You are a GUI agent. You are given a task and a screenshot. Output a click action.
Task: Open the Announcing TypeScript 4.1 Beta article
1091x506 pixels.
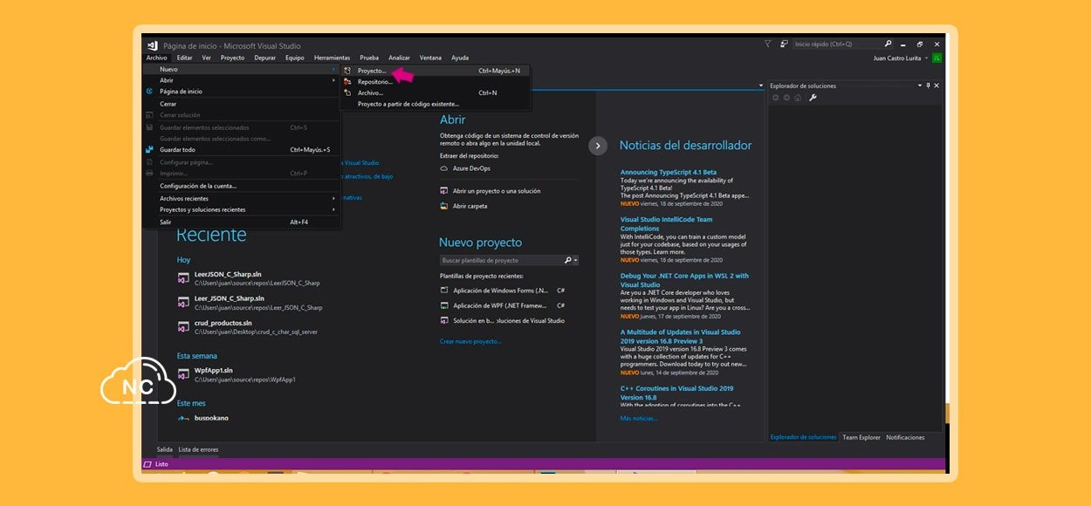pyautogui.click(x=669, y=172)
